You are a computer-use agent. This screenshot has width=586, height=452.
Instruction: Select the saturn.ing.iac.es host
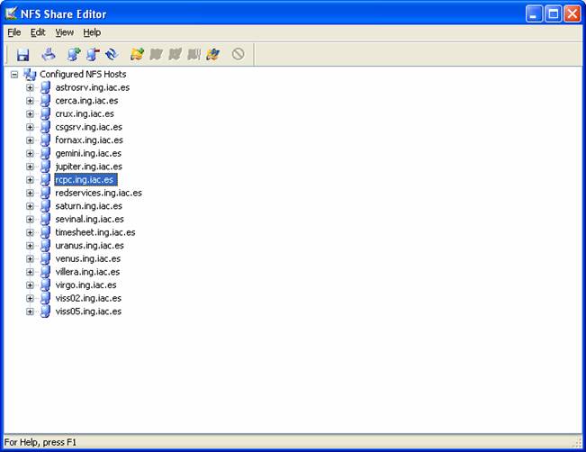[x=87, y=206]
